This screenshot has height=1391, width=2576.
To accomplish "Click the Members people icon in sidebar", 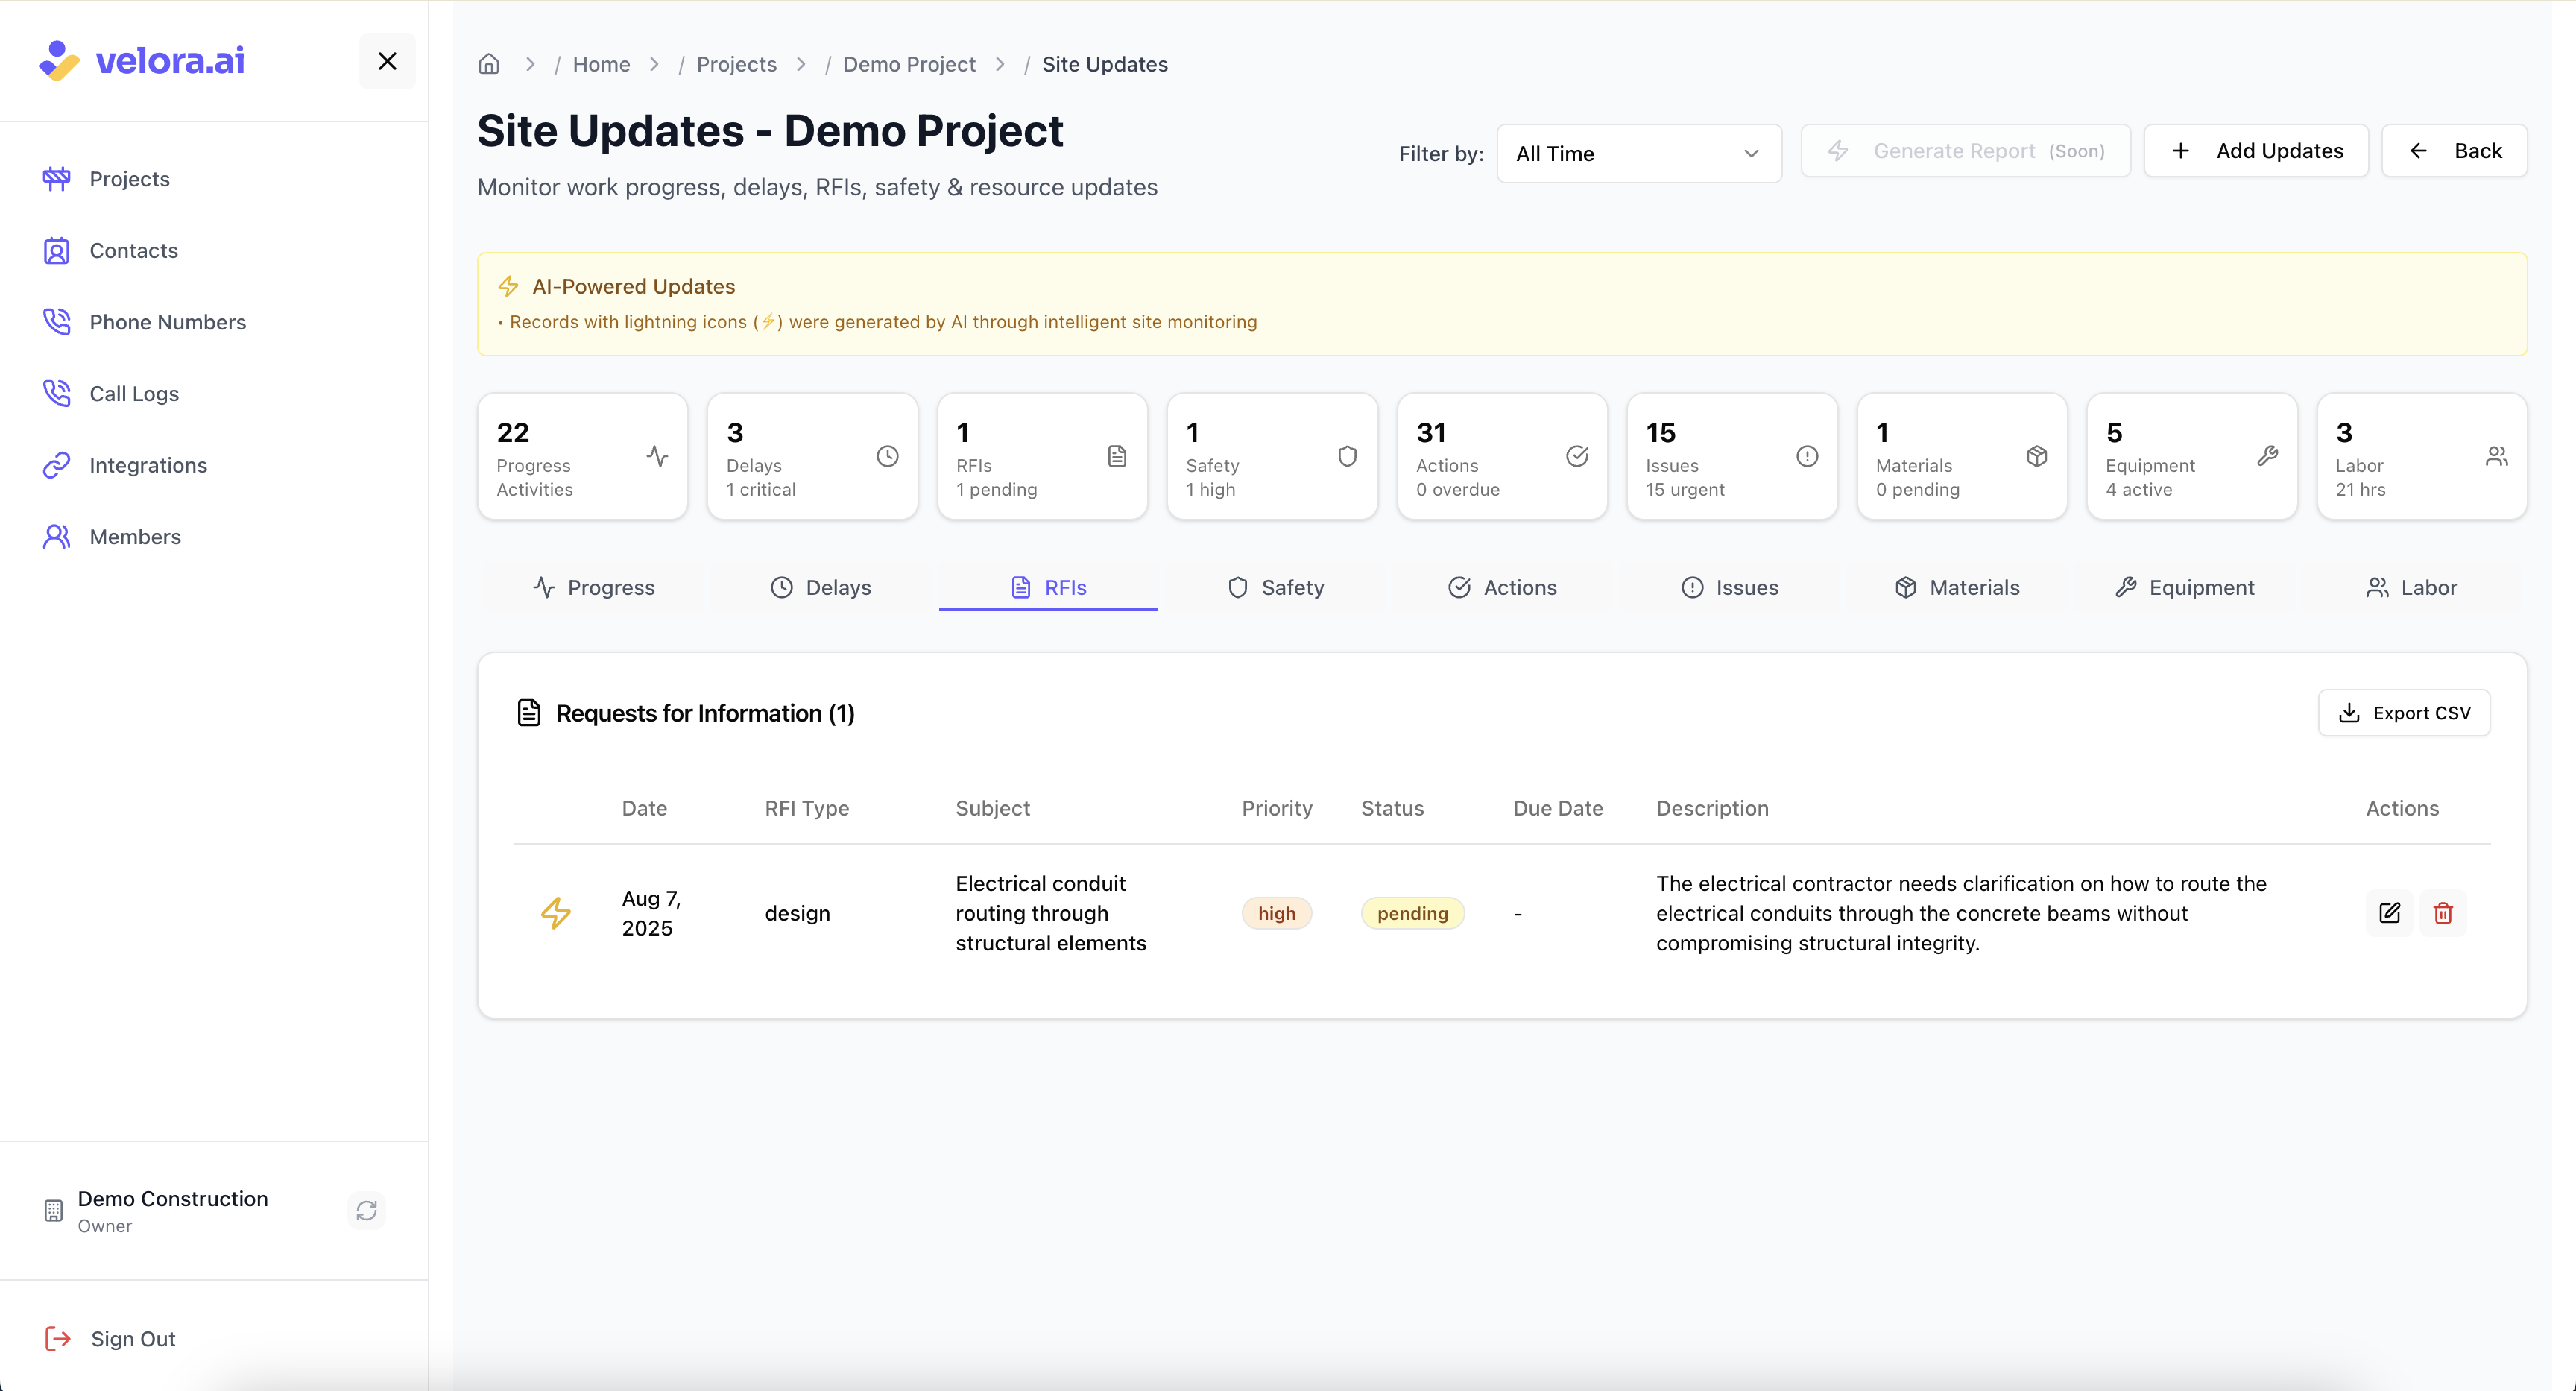I will coord(57,537).
